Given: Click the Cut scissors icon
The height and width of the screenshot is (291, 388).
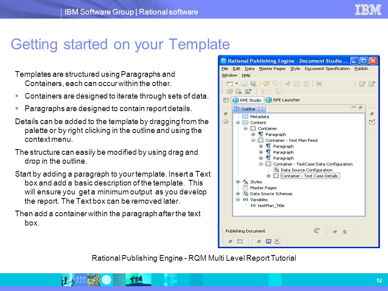Looking at the screenshot, I should click(287, 84).
